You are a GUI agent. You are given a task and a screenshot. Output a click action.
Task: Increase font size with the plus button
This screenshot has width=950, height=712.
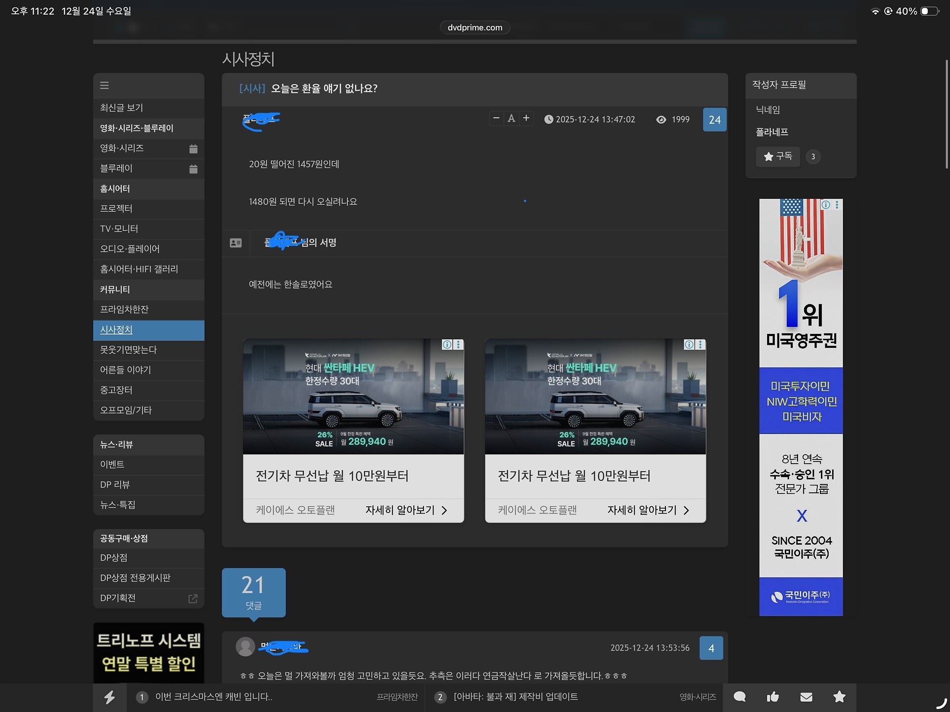tap(526, 118)
